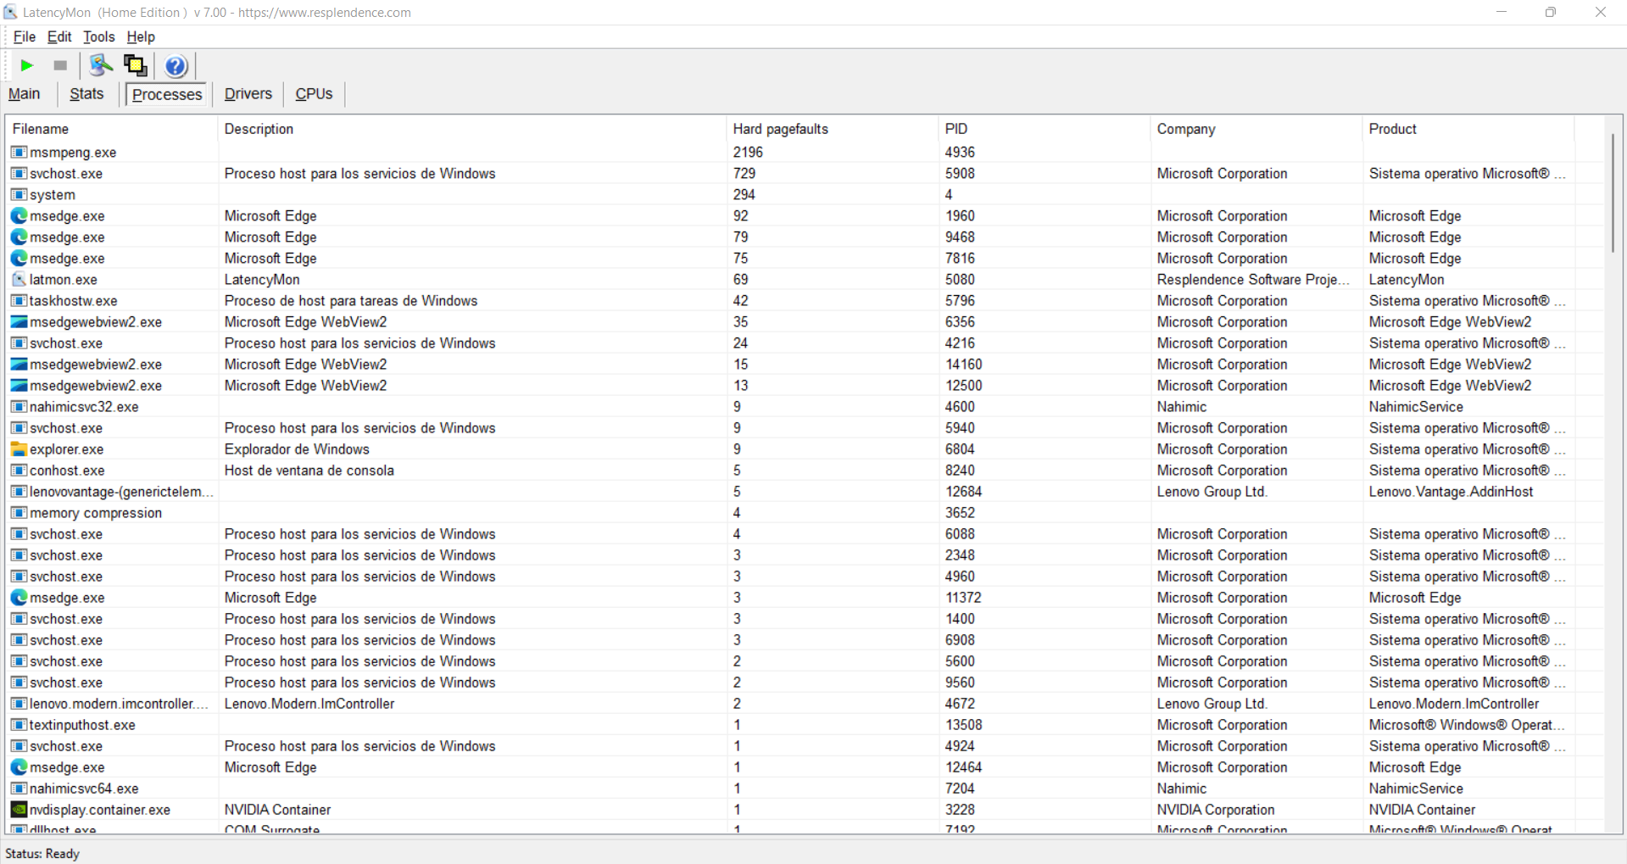The width and height of the screenshot is (1627, 864).
Task: Sort by the PID column header
Action: coord(1045,129)
